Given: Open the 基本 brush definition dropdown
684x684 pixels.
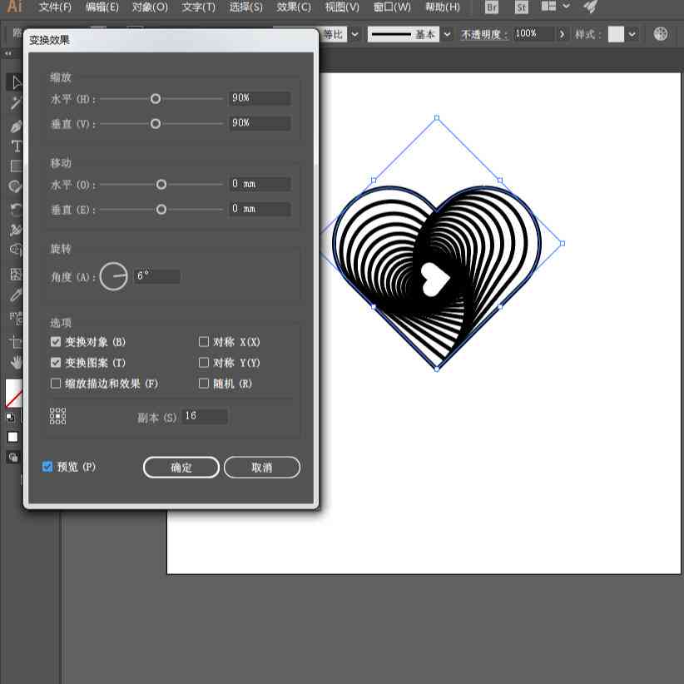Looking at the screenshot, I should pyautogui.click(x=447, y=34).
